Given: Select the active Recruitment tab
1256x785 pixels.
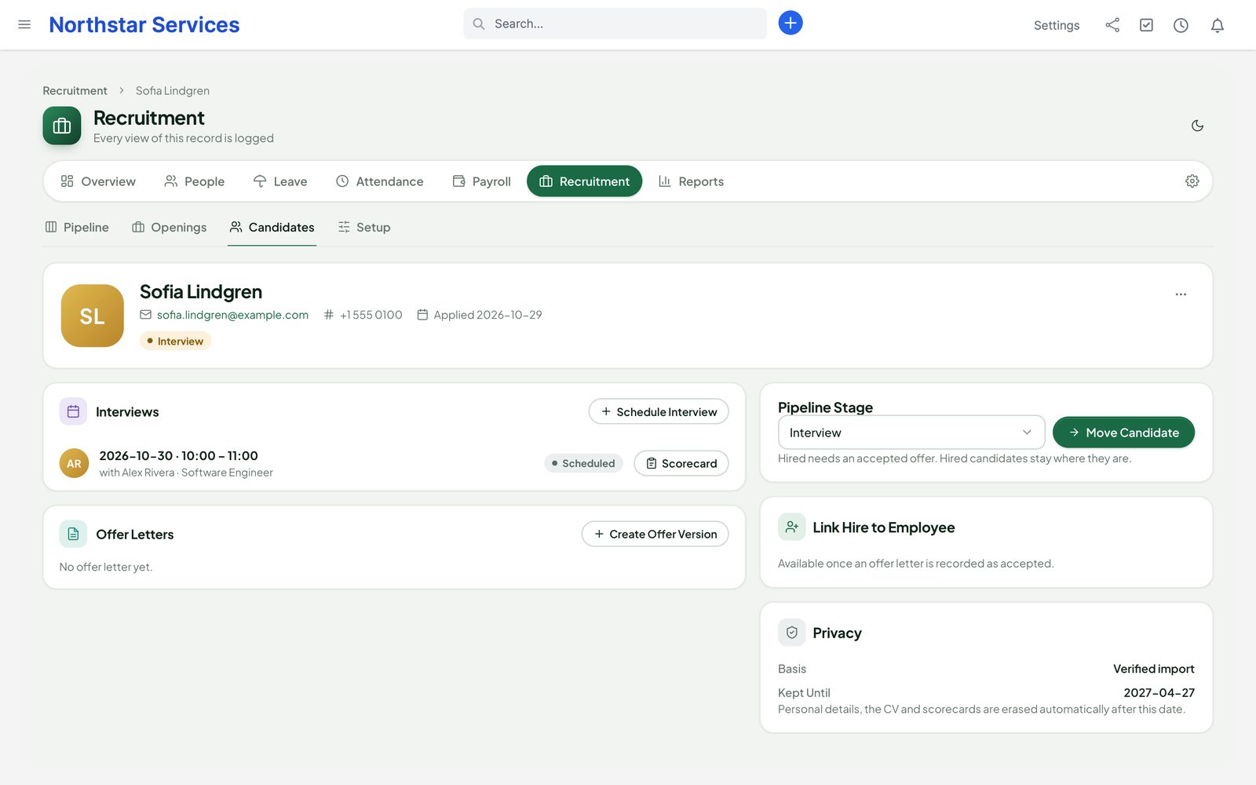Looking at the screenshot, I should (584, 181).
